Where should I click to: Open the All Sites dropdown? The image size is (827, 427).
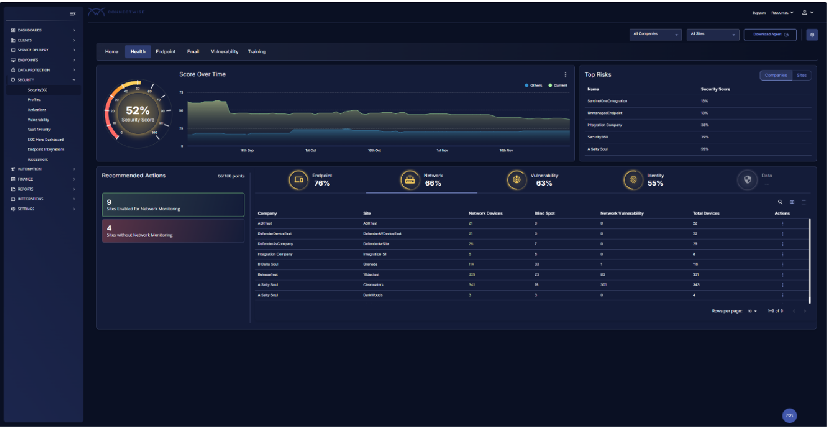pos(712,34)
